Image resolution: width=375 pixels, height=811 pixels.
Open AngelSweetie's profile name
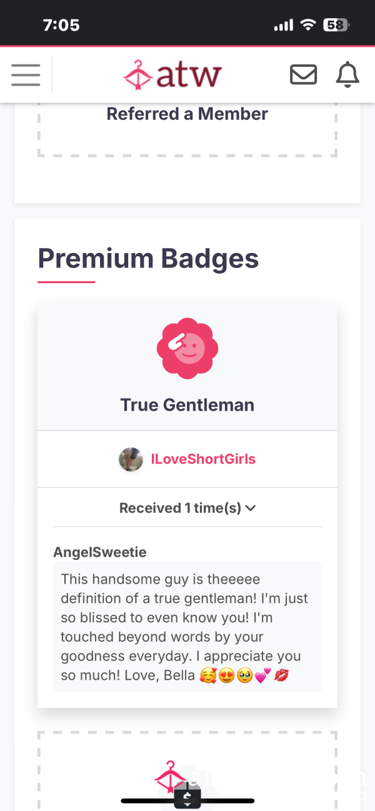100,552
